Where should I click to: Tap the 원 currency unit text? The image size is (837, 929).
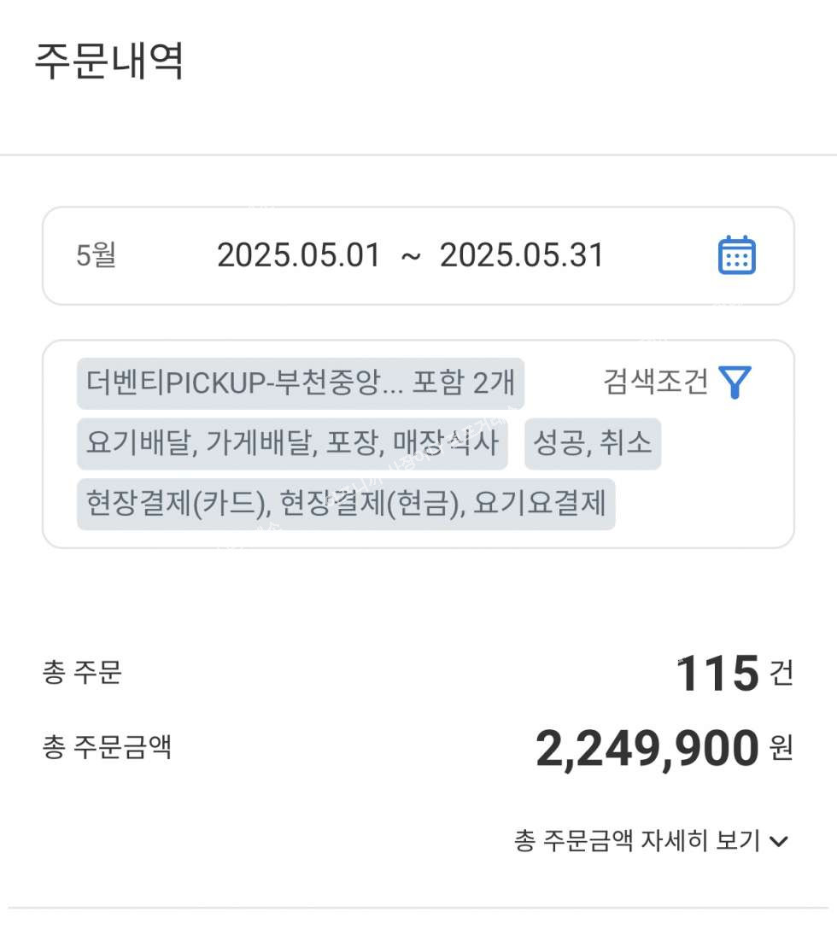(781, 750)
